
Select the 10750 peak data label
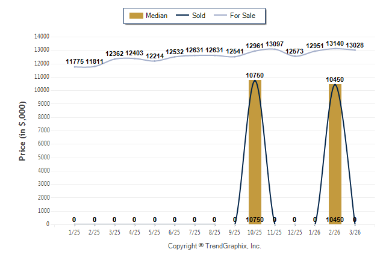coord(255,75)
